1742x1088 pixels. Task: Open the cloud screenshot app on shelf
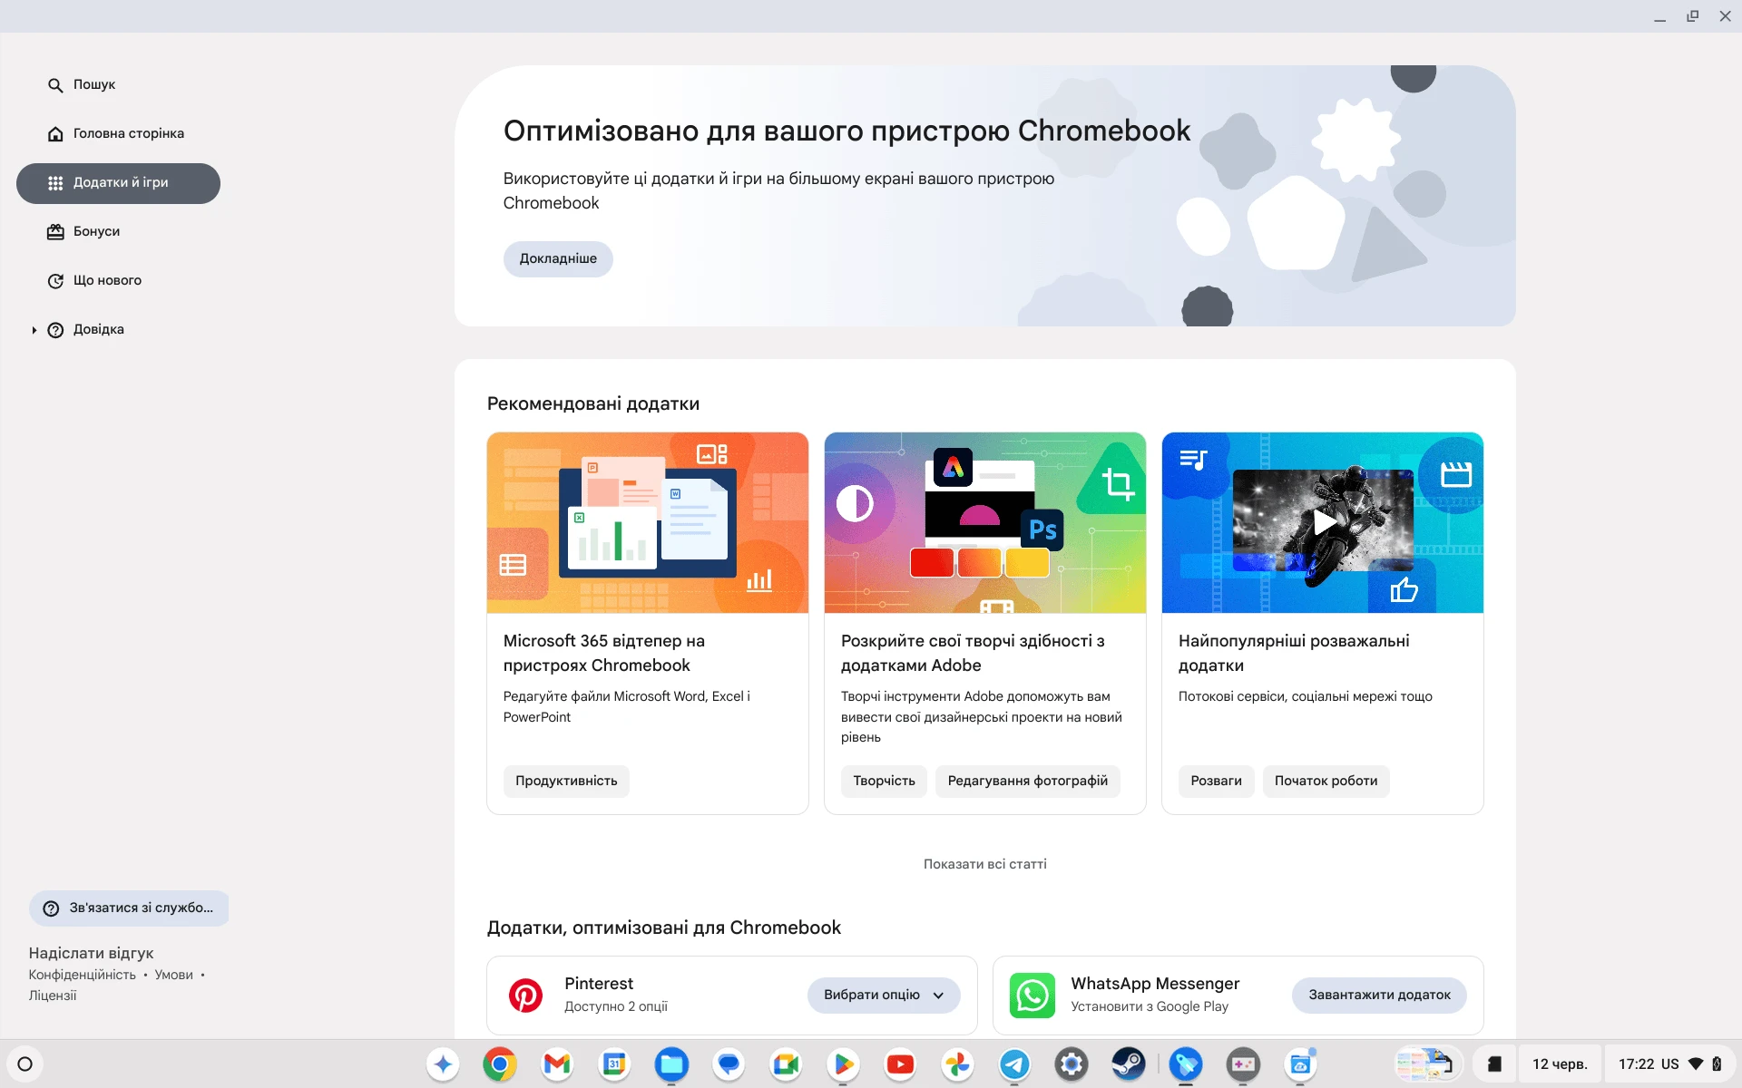(x=1300, y=1064)
